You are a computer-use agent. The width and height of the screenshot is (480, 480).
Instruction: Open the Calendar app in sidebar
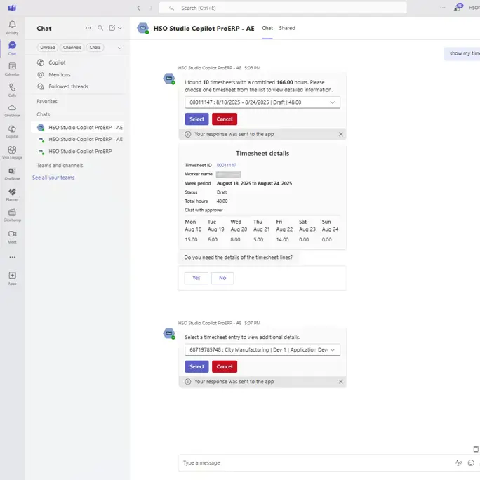12,68
